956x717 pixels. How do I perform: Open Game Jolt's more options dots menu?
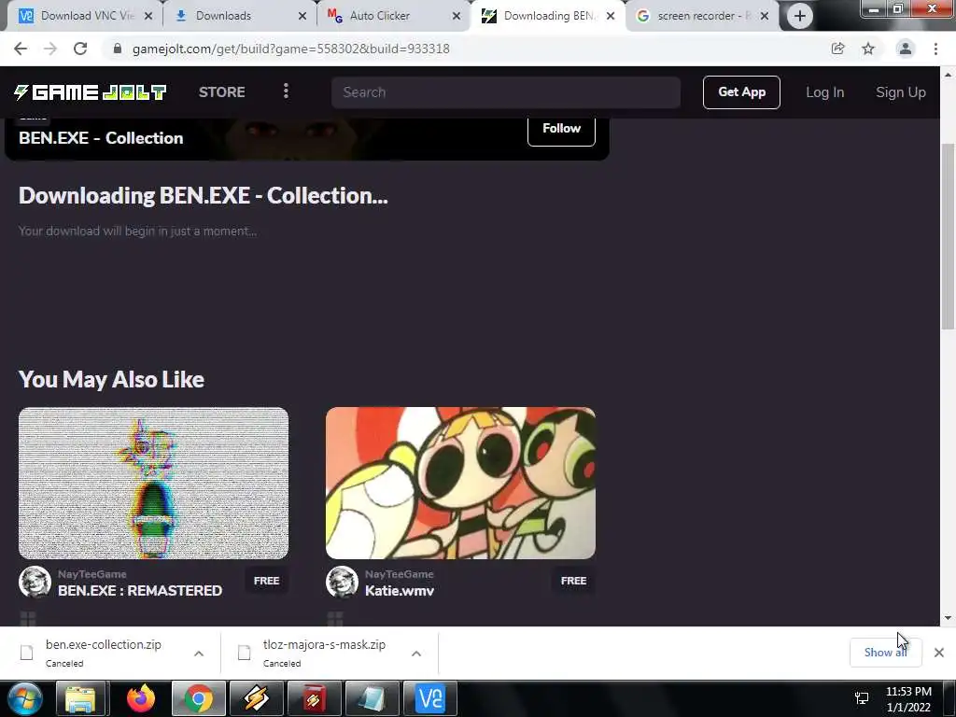pos(286,91)
